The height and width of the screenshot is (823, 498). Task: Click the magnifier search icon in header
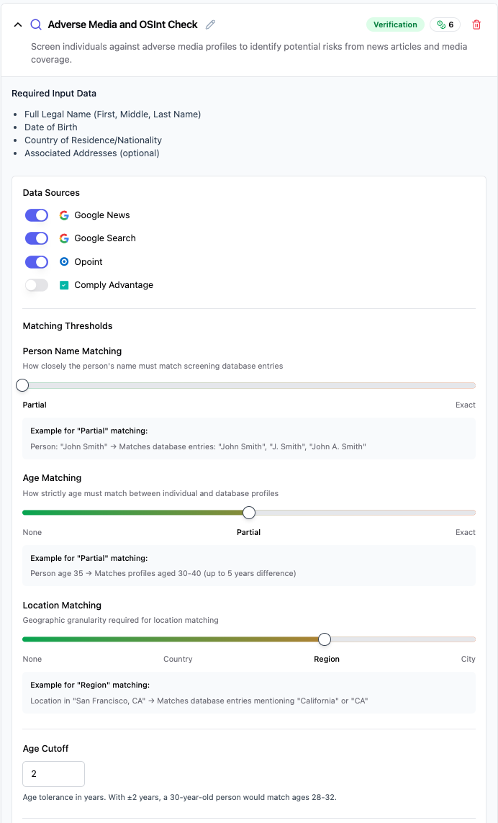pos(36,24)
